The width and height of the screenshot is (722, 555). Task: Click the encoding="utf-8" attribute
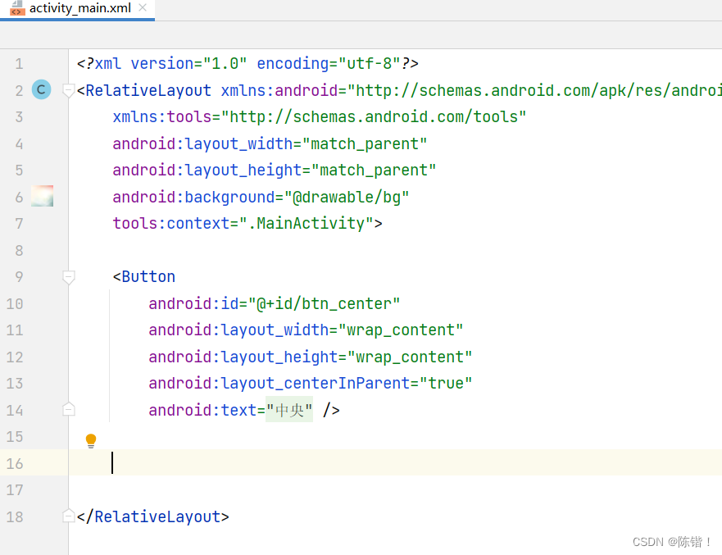[329, 64]
